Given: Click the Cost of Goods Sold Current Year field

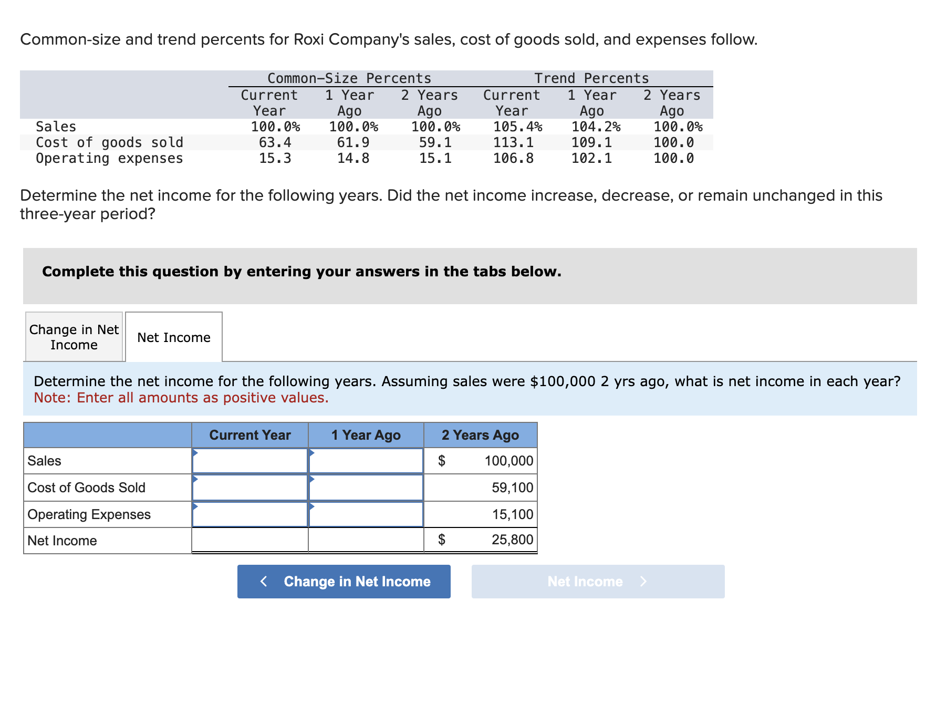Looking at the screenshot, I should [251, 488].
